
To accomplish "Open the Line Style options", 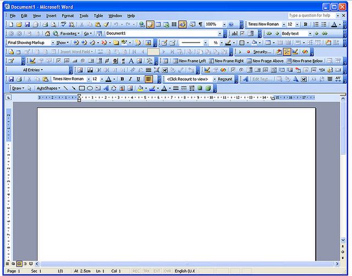I will pos(176,89).
